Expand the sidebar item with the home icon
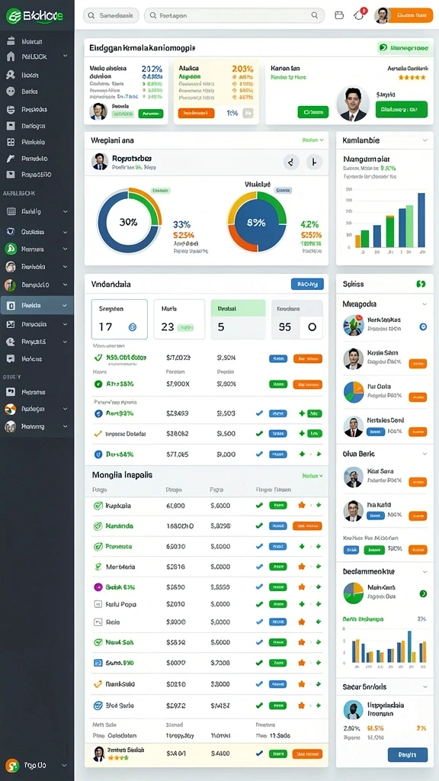439x781 pixels. (66, 56)
